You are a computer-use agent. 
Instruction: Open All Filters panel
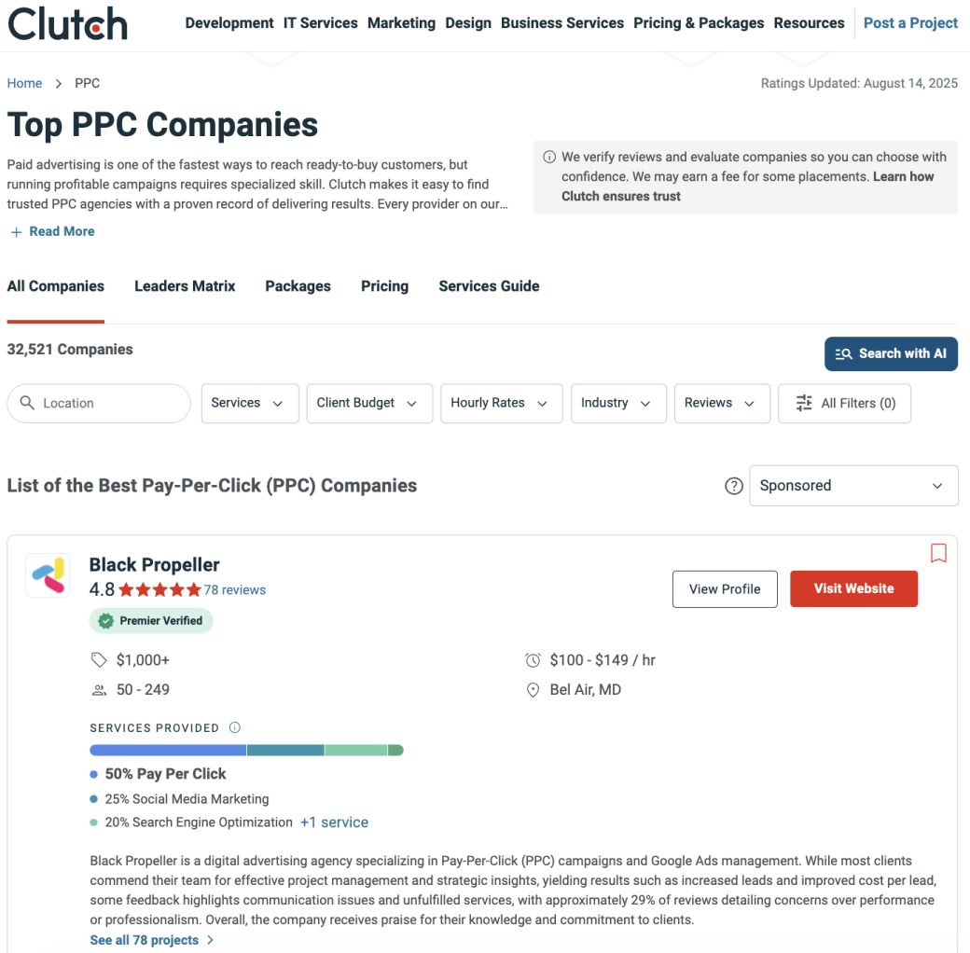tap(844, 403)
